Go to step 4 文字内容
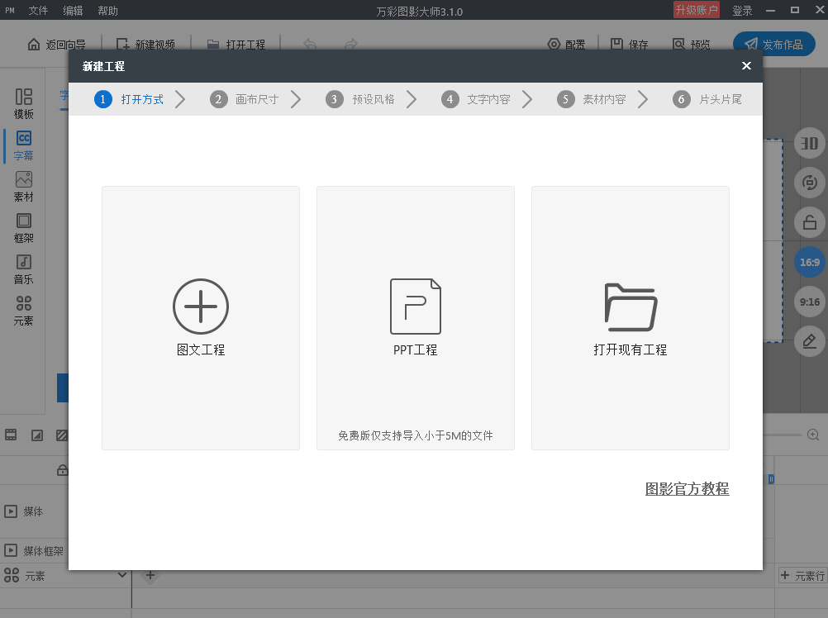Viewport: 828px width, 618px height. point(476,99)
